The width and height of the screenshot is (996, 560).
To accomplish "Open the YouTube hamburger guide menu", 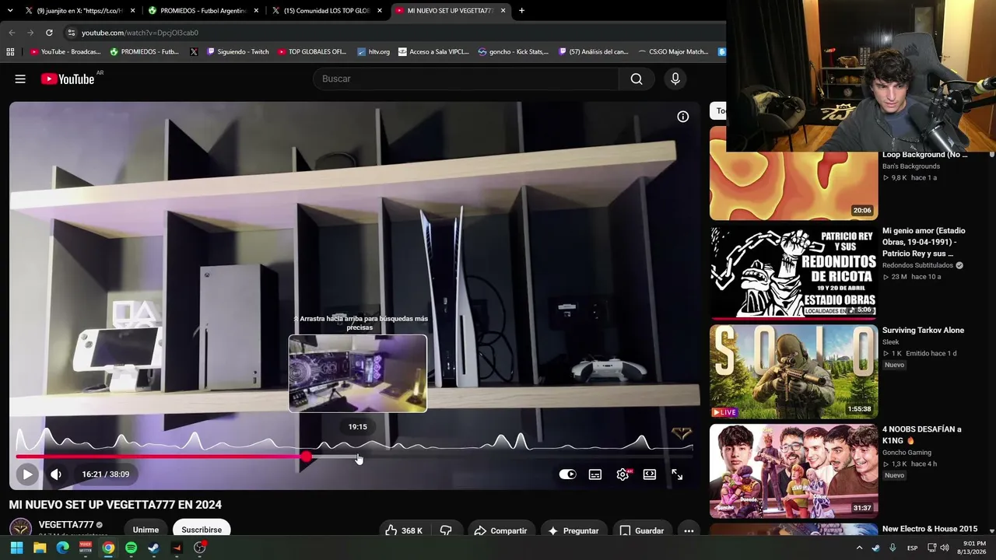I will [x=20, y=79].
